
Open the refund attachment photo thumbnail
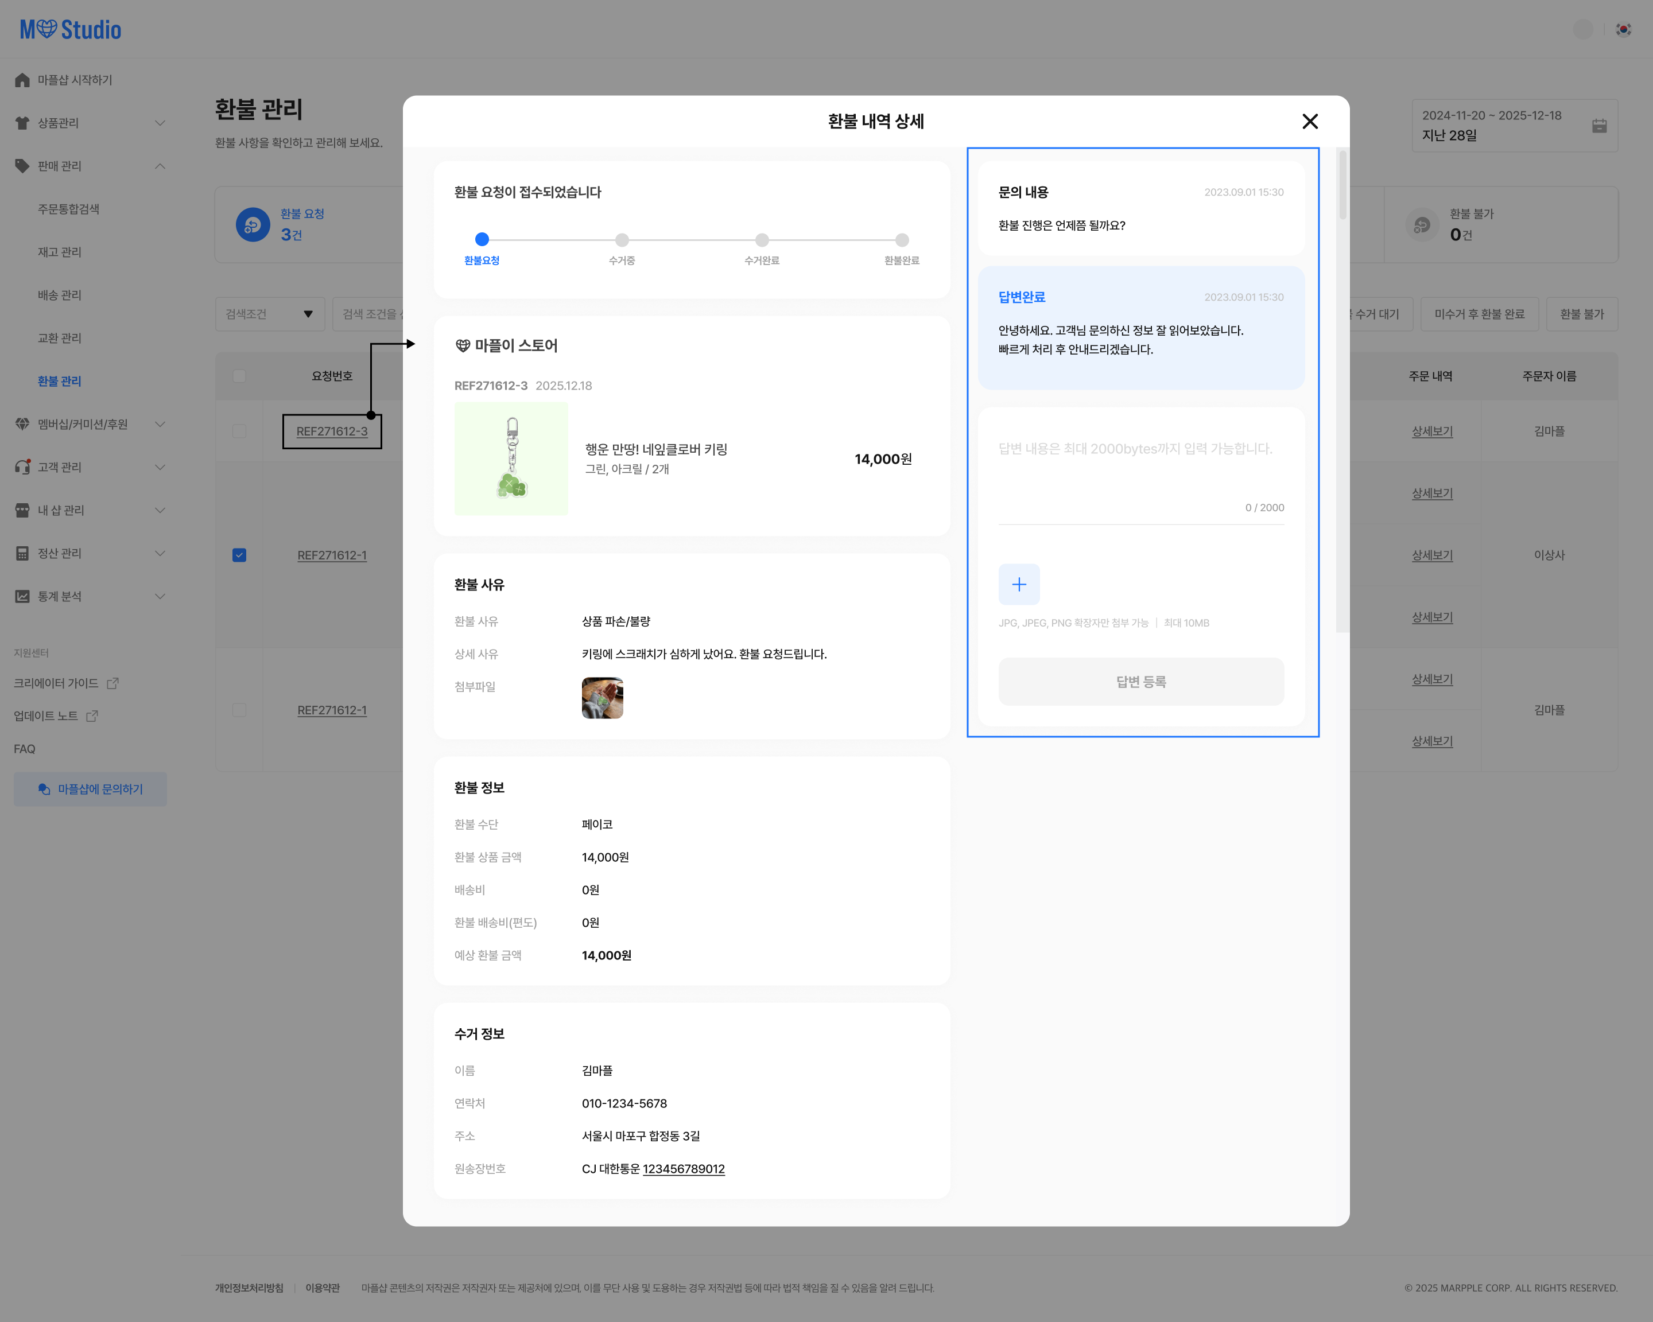tap(602, 697)
